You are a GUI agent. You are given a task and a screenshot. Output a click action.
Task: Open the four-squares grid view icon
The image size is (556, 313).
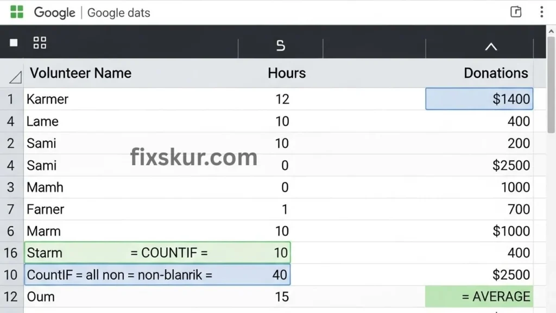(40, 43)
